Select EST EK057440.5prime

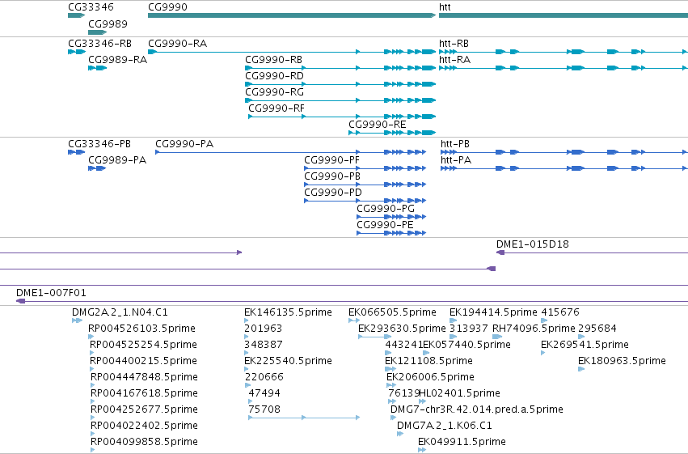(466, 345)
